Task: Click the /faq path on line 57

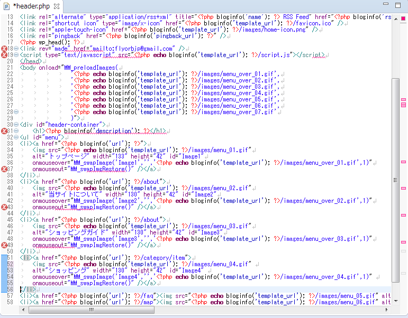Action: click(147, 296)
